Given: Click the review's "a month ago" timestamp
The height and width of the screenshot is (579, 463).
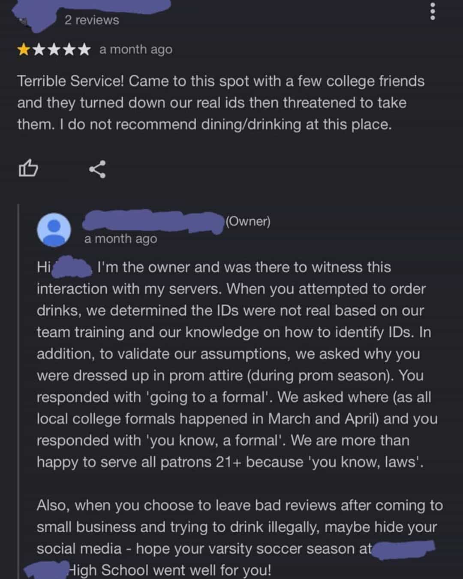Looking at the screenshot, I should click(135, 50).
